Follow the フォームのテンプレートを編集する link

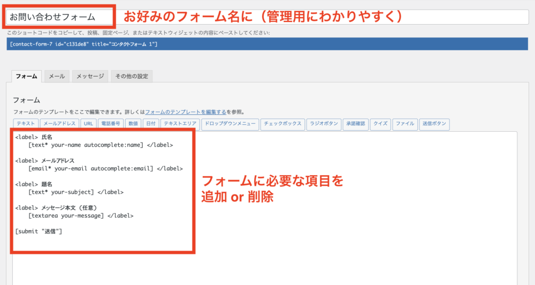(x=186, y=112)
